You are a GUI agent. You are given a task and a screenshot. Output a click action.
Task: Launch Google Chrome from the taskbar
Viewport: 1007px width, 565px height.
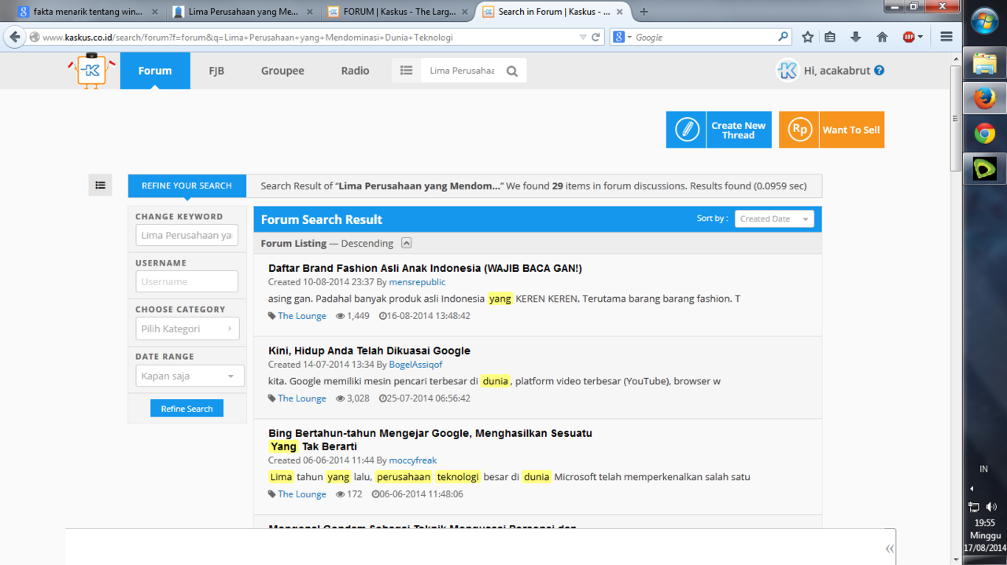coord(984,134)
